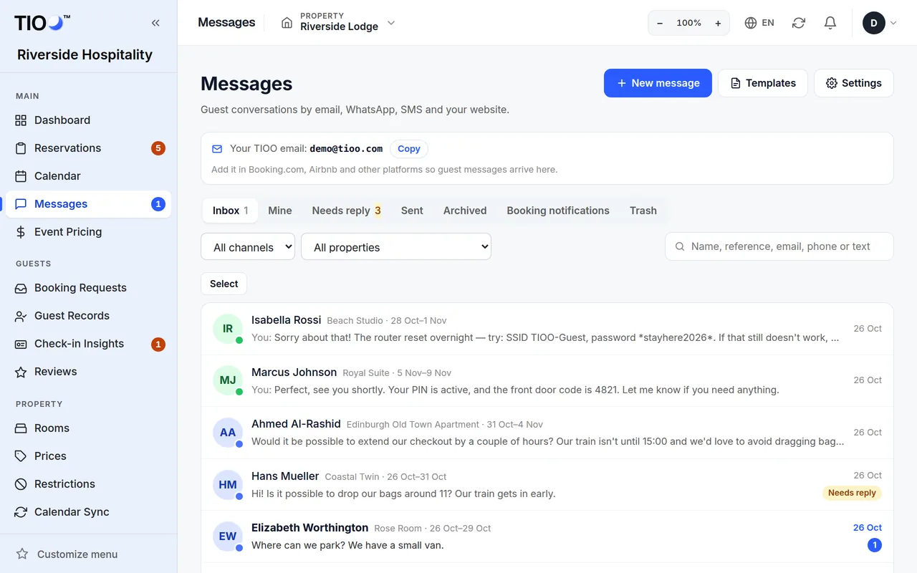Click the EW avatar
This screenshot has height=573, width=917.
[228, 536]
